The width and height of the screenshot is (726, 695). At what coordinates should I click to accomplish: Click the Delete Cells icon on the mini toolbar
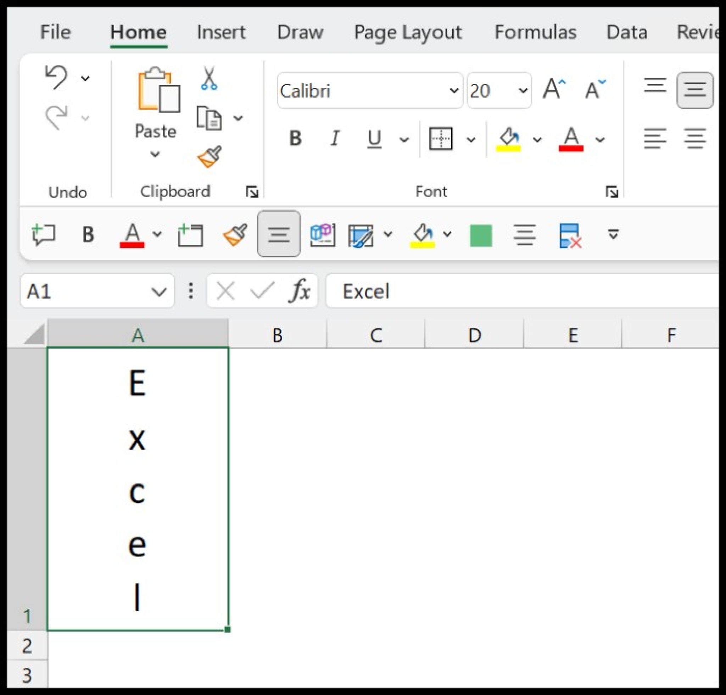(x=569, y=235)
